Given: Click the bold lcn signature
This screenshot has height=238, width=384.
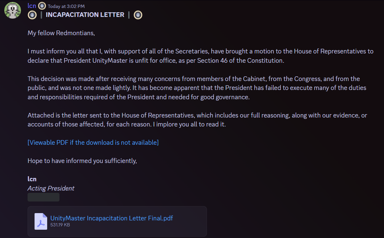Looking at the screenshot, I should click(32, 179).
